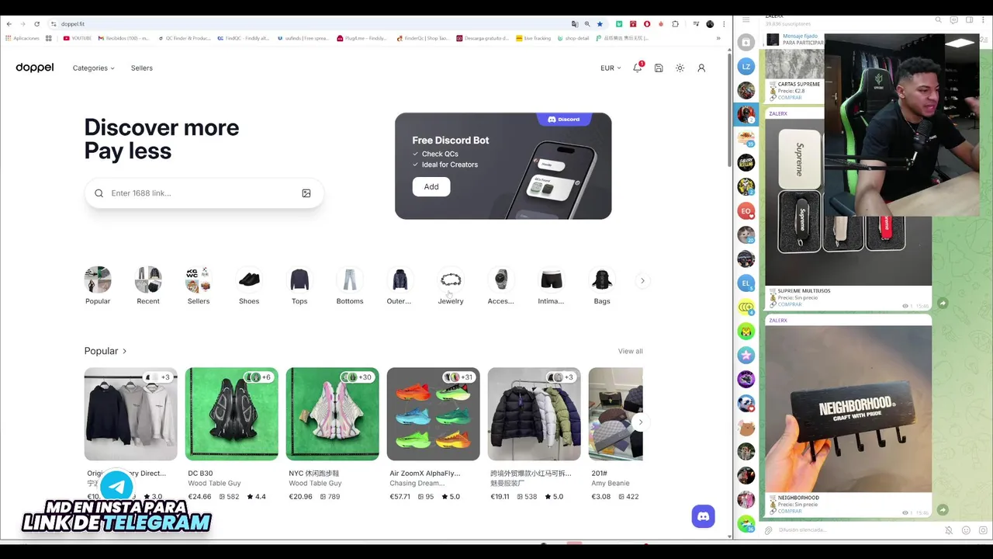This screenshot has height=559, width=993.
Task: Open the translate page icon in address bar
Action: [575, 24]
